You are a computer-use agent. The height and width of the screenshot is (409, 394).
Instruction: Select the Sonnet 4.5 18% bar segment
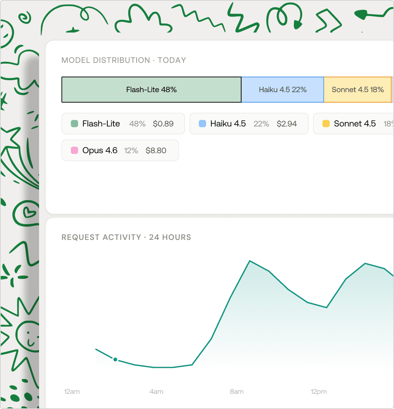coord(357,90)
